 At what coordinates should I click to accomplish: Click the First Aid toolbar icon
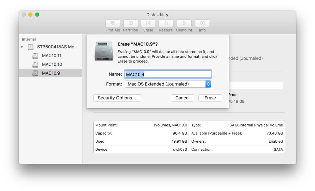pos(113,23)
